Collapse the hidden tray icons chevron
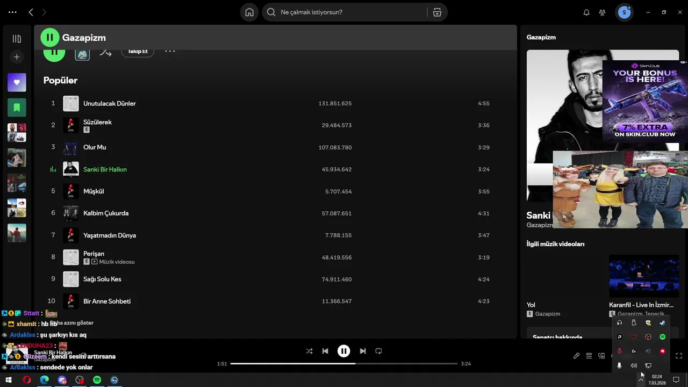Screen dimensions: 688x387 pyautogui.click(x=641, y=379)
